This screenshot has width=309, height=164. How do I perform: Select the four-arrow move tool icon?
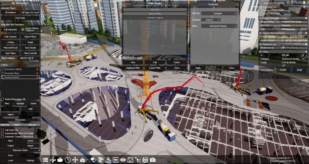(x=75, y=160)
